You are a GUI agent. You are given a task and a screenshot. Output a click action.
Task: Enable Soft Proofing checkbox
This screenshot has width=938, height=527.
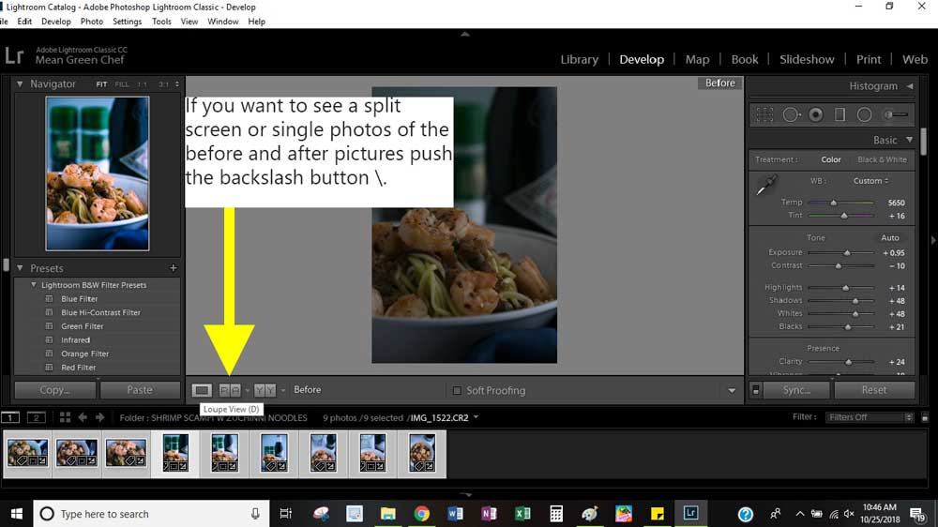click(x=457, y=391)
